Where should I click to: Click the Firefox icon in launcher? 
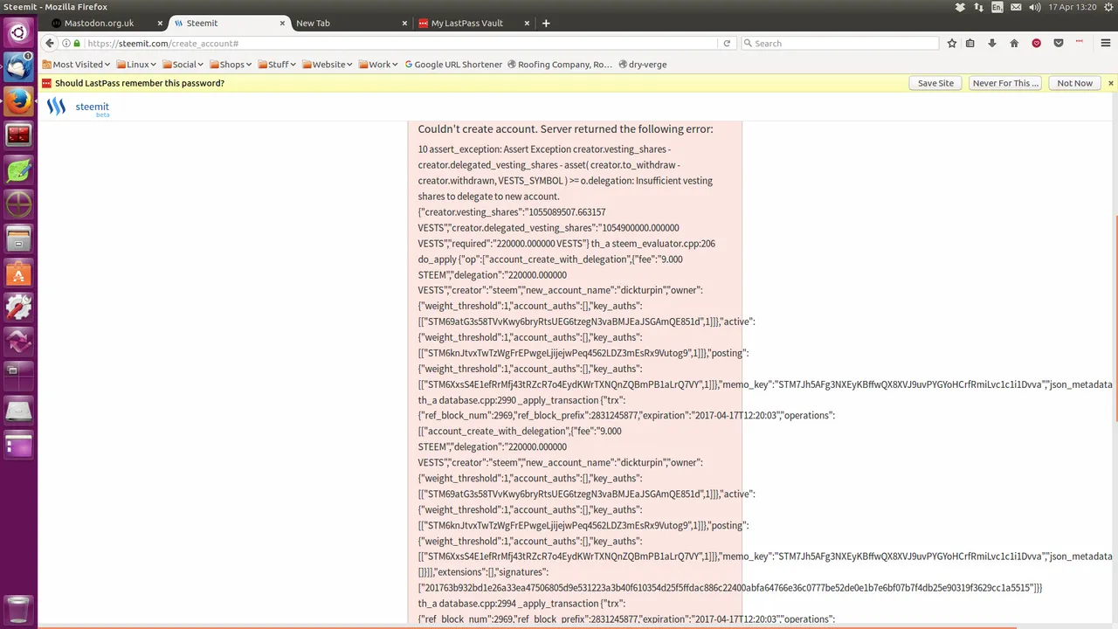pyautogui.click(x=18, y=101)
